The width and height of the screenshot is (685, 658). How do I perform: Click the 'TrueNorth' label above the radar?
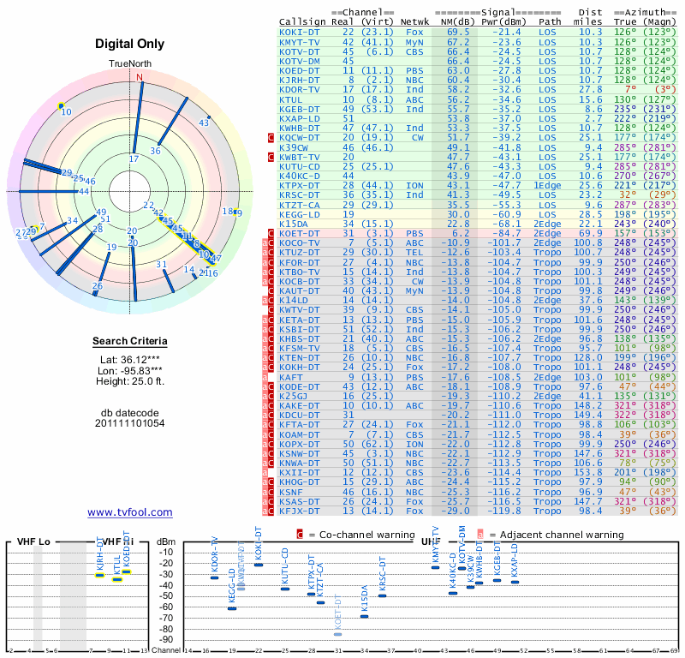point(130,64)
